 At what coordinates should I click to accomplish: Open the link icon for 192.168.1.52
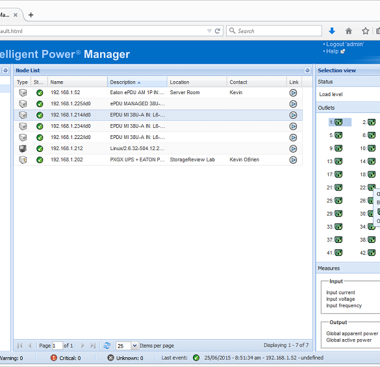click(293, 93)
